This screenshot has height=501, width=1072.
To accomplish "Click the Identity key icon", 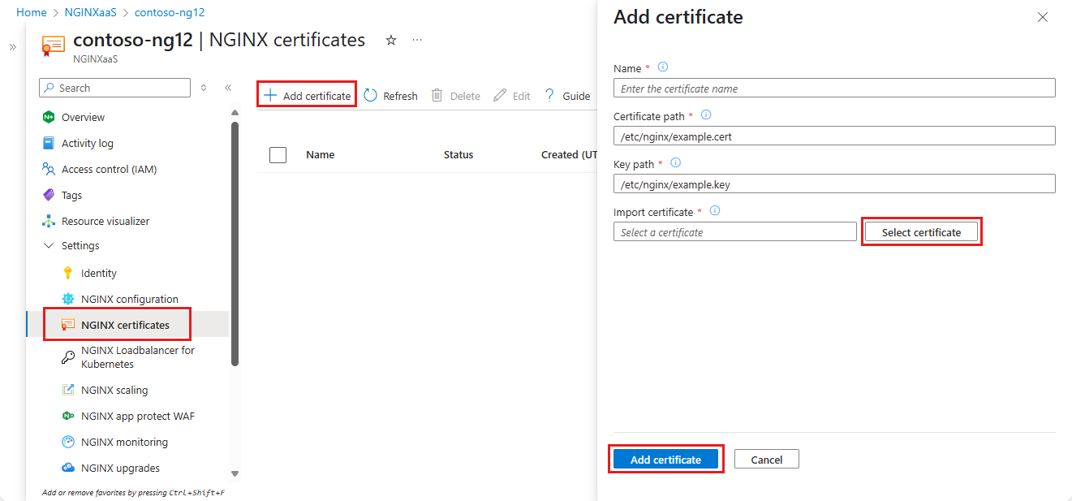I will tap(68, 273).
